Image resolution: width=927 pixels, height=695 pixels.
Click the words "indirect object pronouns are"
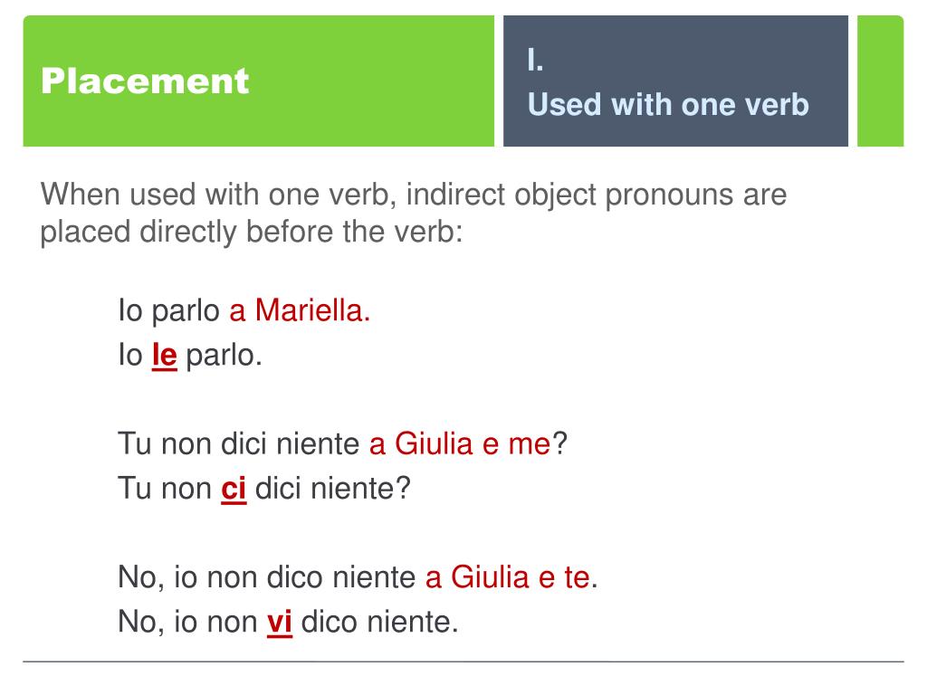(x=597, y=195)
